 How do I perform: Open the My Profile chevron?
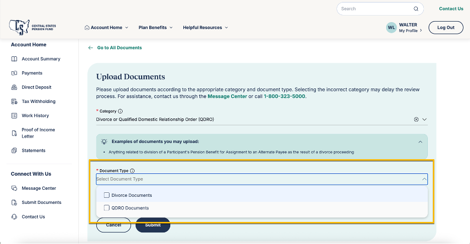[x=421, y=31]
